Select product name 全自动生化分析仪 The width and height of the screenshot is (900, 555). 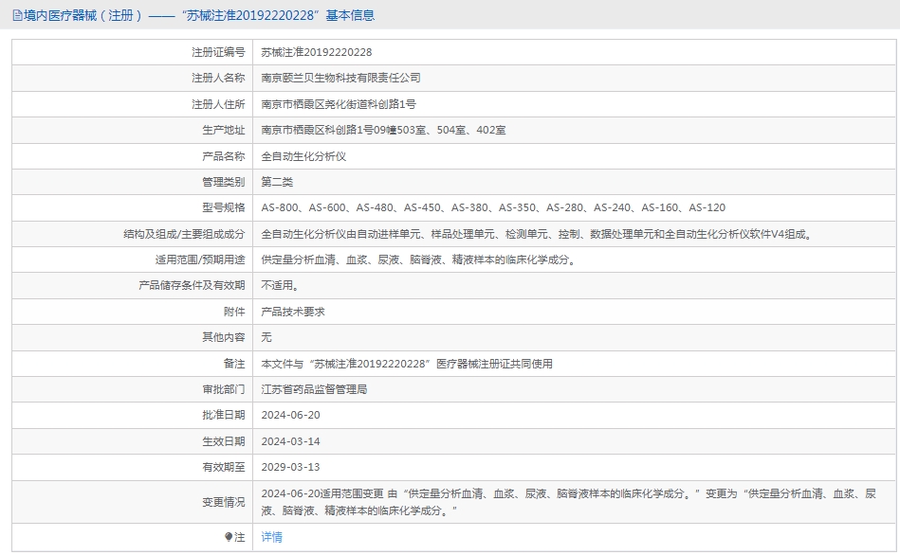tap(303, 156)
